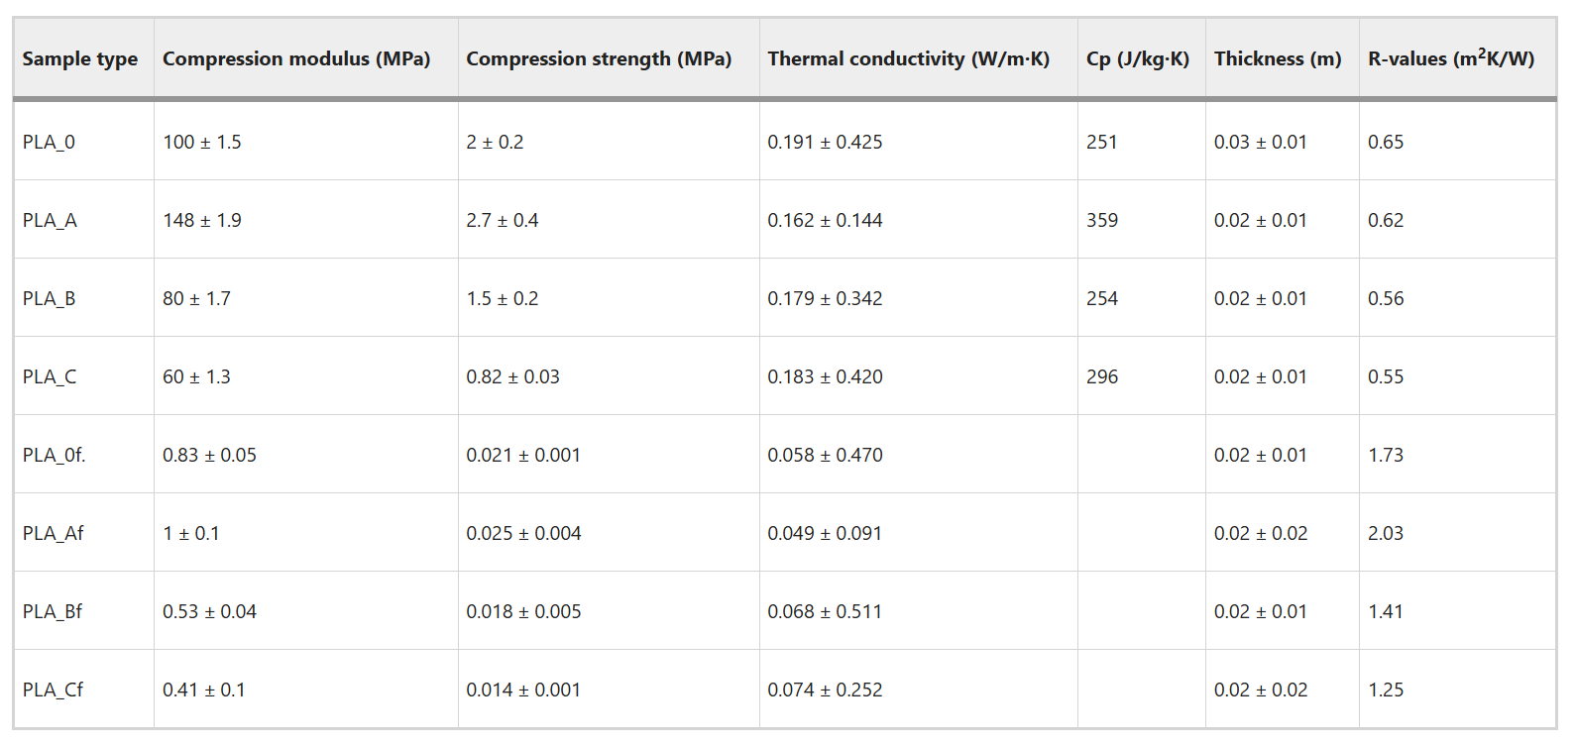Select the Thermal conductivity (W/m·K) header
This screenshot has width=1576, height=744.
[908, 59]
